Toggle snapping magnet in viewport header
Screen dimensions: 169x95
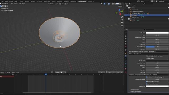[x=60, y=4]
